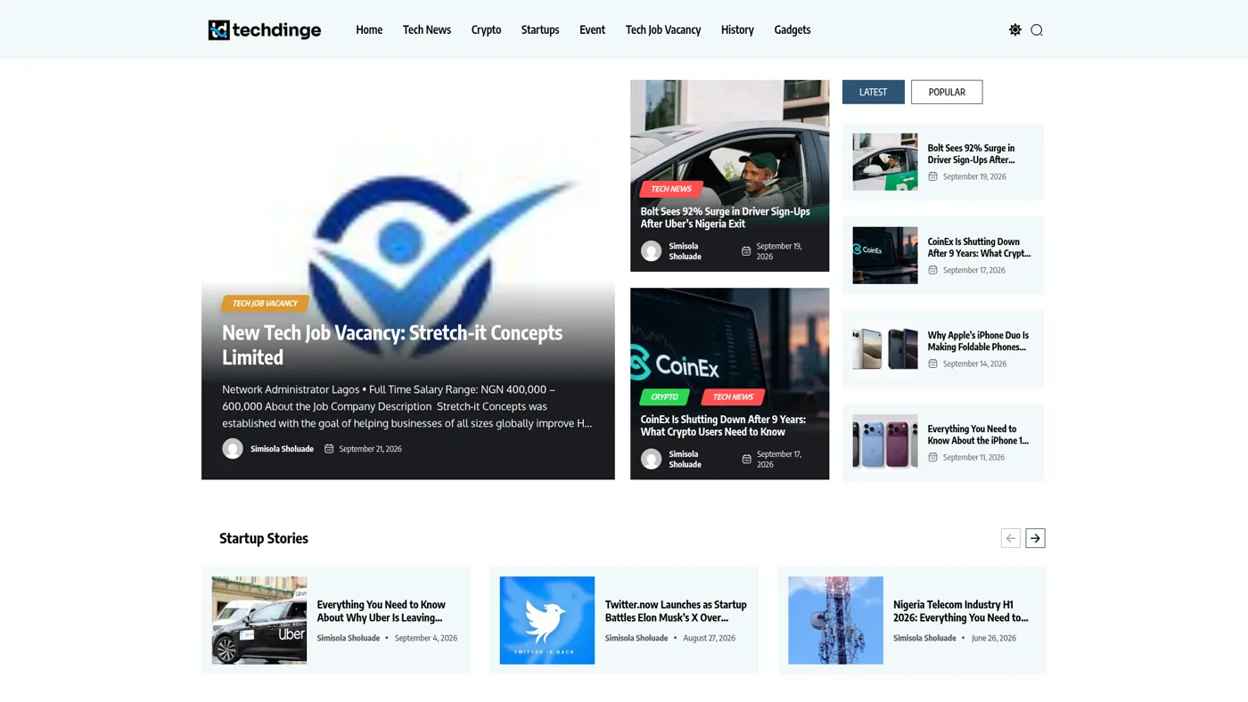The width and height of the screenshot is (1248, 702).
Task: Click the September 4, 2026 date text
Action: click(426, 638)
